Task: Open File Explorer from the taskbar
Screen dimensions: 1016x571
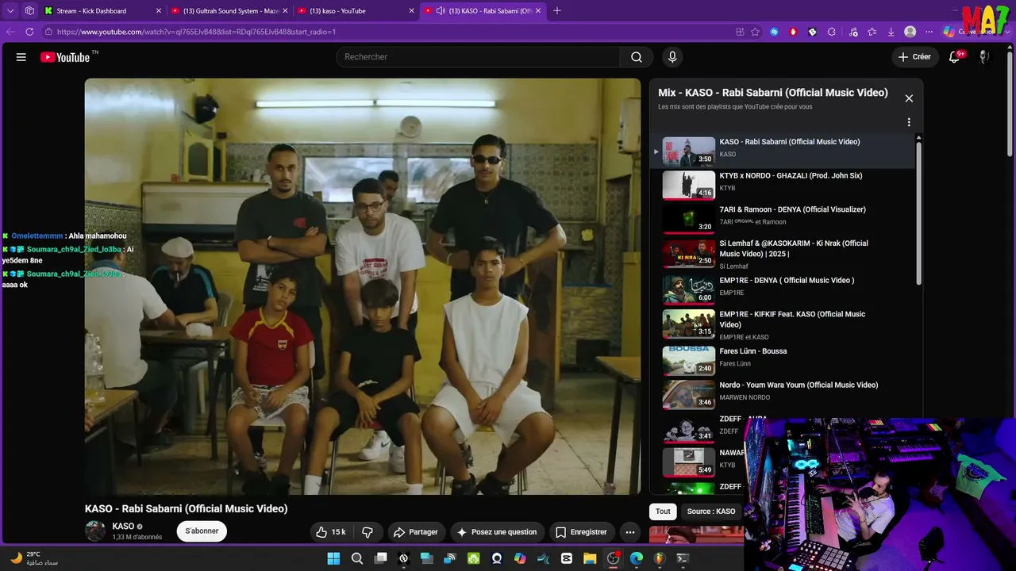Action: [x=590, y=558]
